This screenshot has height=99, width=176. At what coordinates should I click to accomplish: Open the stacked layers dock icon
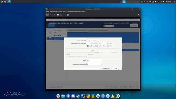point(93,96)
